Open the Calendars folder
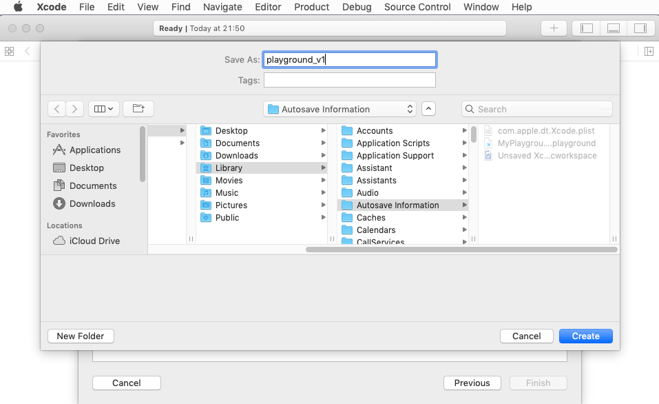The image size is (659, 404). tap(403, 230)
